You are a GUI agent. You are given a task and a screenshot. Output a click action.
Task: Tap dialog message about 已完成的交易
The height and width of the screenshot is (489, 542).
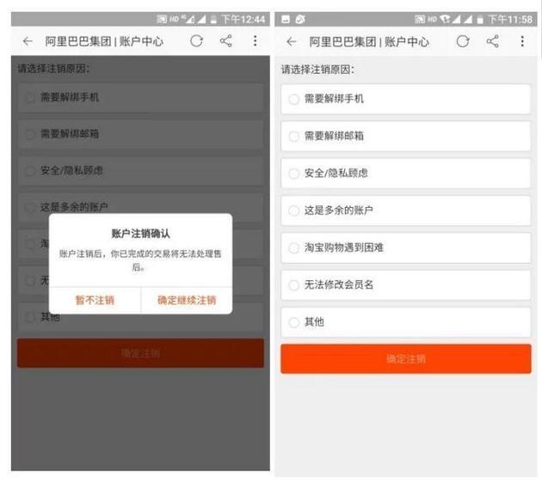pyautogui.click(x=140, y=260)
